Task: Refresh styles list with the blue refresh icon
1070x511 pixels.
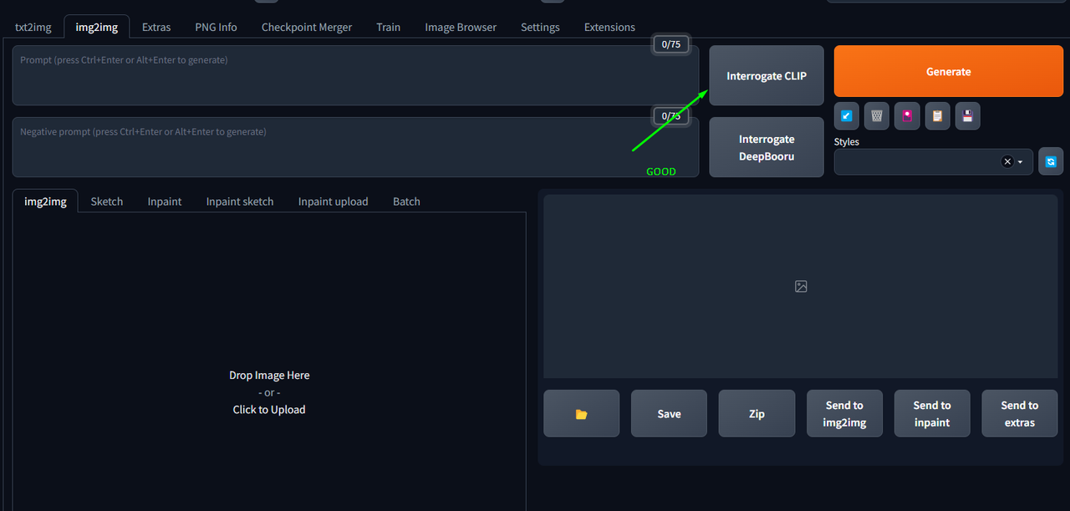Action: (x=1051, y=161)
